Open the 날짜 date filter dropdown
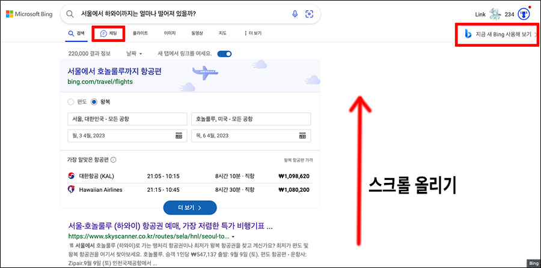The width and height of the screenshot is (541, 268). [x=134, y=54]
